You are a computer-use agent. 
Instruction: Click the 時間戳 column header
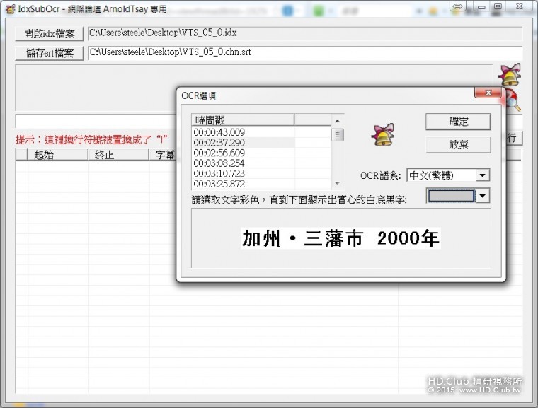(x=243, y=120)
